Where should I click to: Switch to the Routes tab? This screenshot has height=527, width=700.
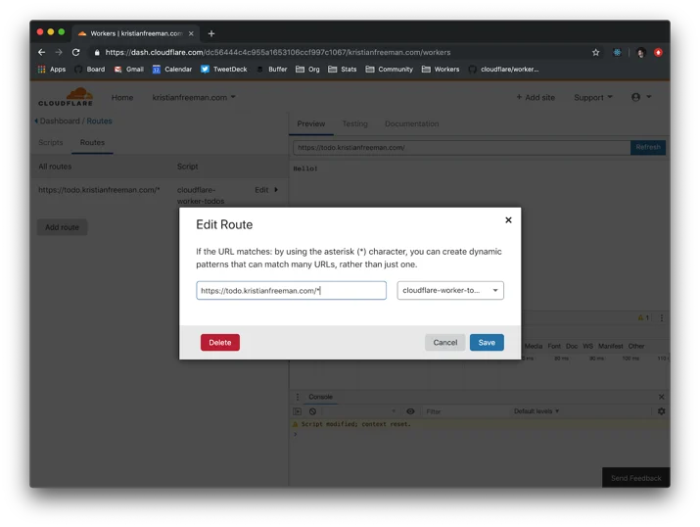coord(92,142)
